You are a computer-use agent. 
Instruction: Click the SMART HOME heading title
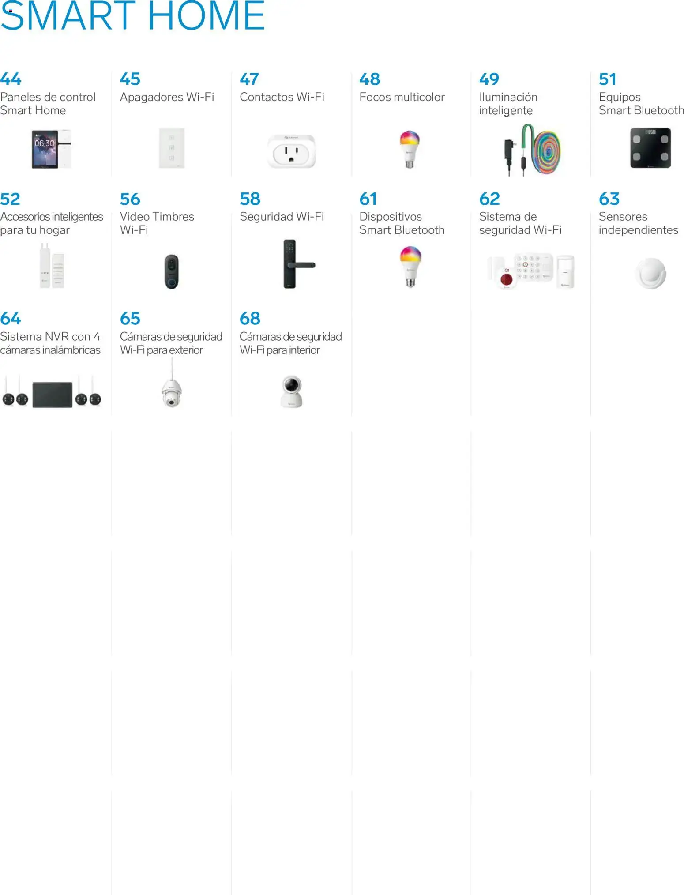(133, 16)
